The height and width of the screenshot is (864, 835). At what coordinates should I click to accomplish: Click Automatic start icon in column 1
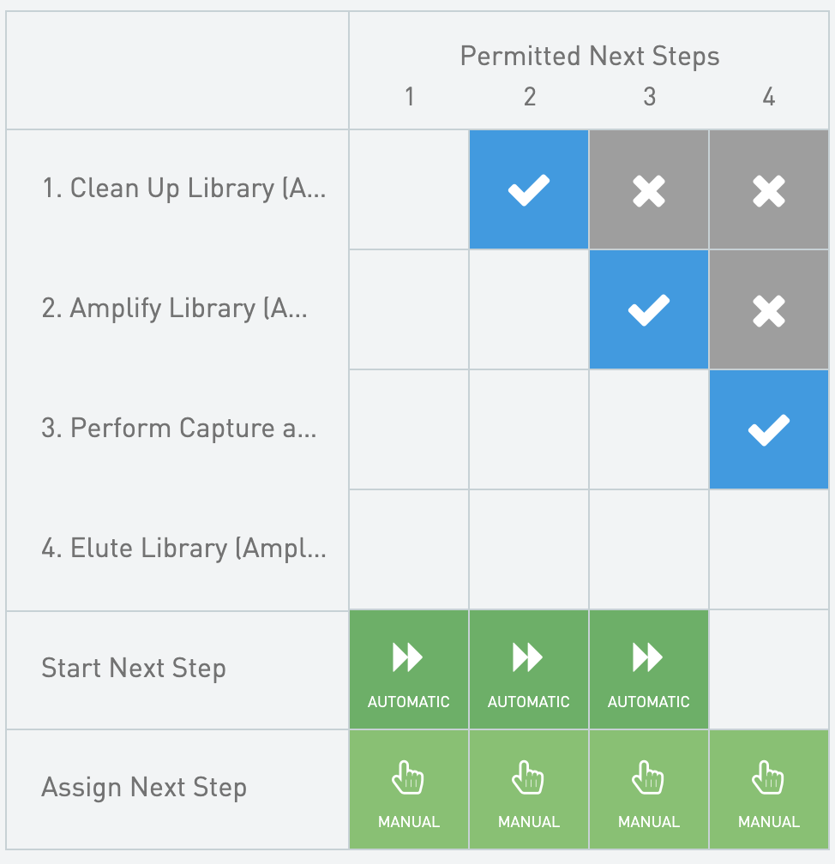(x=409, y=659)
